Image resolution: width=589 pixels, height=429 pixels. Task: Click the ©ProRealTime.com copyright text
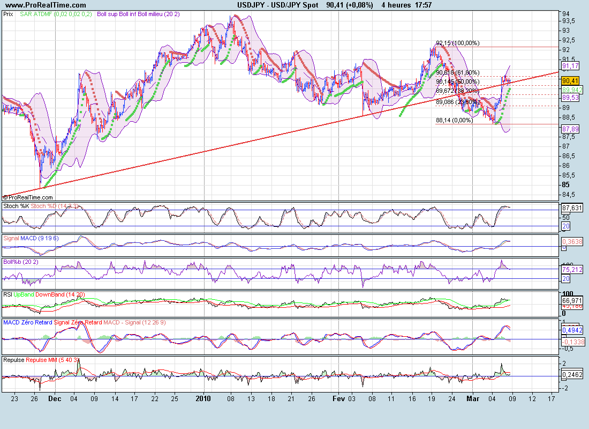(x=28, y=197)
